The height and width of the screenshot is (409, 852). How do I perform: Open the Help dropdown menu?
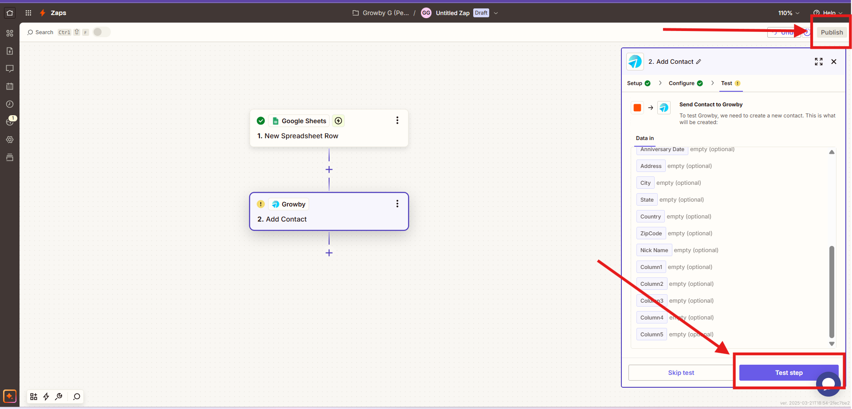[x=828, y=13]
